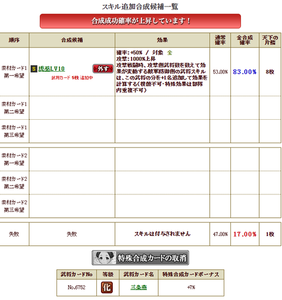Select the 83.00% total synthesis rate

(244, 72)
